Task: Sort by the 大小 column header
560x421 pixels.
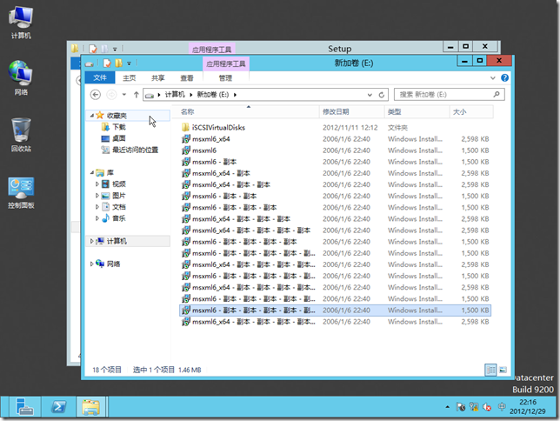Action: coord(471,112)
